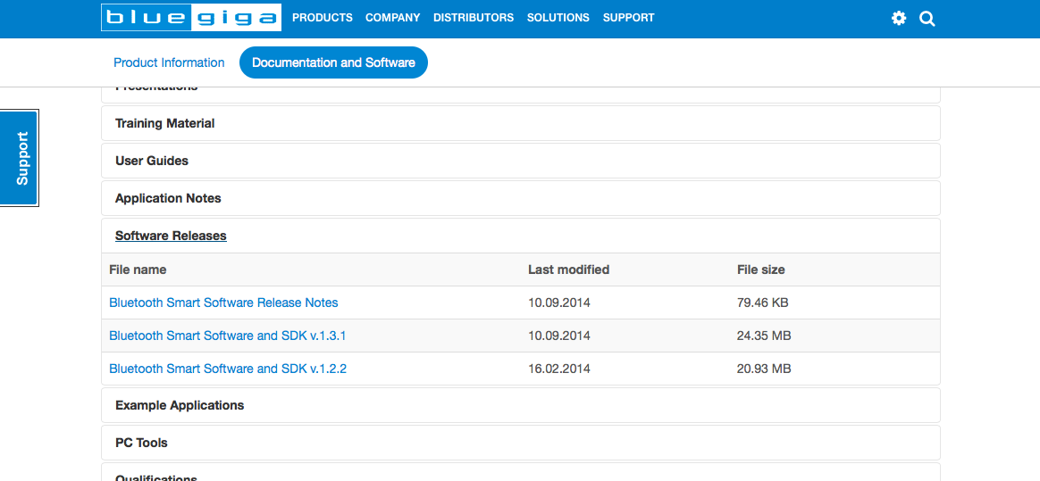The image size is (1040, 481).
Task: Open the Company menu
Action: click(x=392, y=18)
